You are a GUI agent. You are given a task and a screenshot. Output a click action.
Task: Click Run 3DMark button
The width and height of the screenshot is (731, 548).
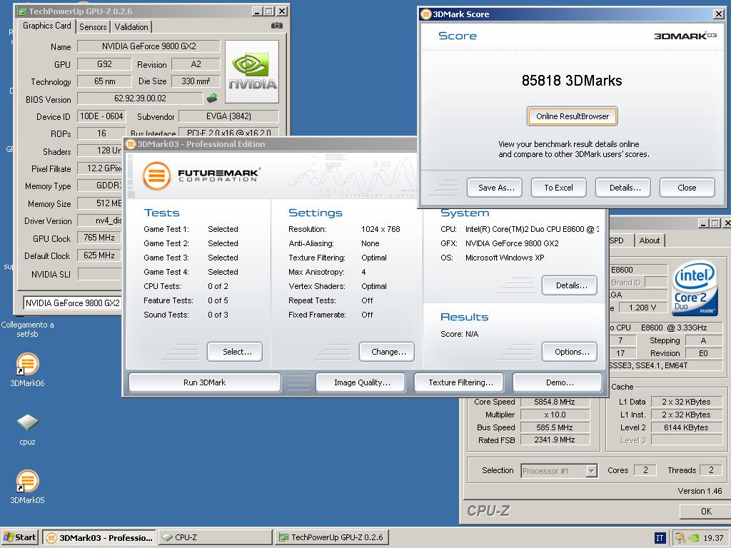(x=204, y=382)
